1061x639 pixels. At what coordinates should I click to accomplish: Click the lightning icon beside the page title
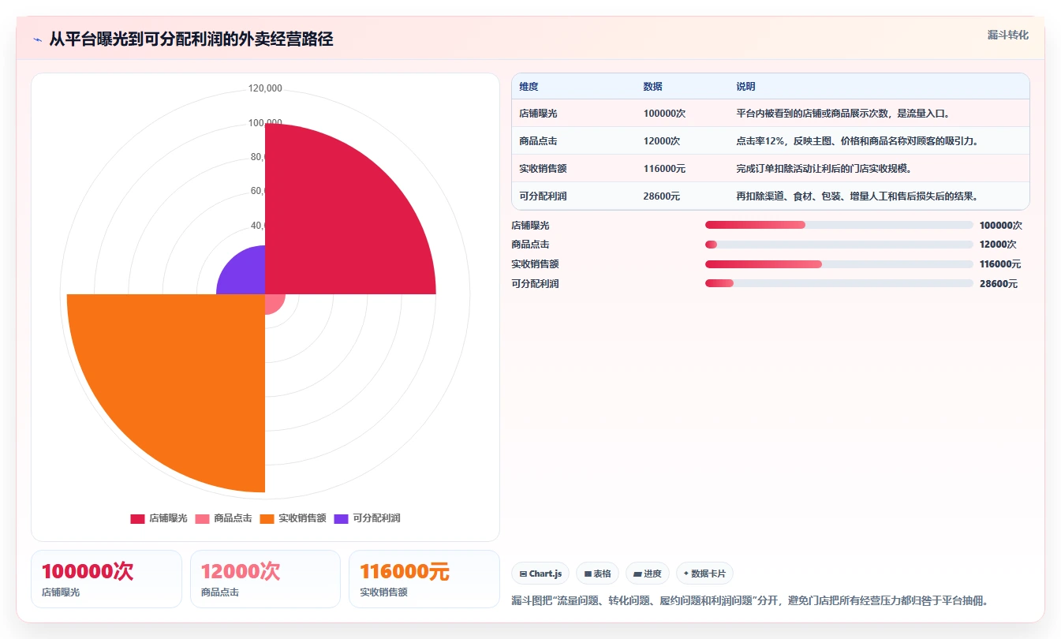37,39
